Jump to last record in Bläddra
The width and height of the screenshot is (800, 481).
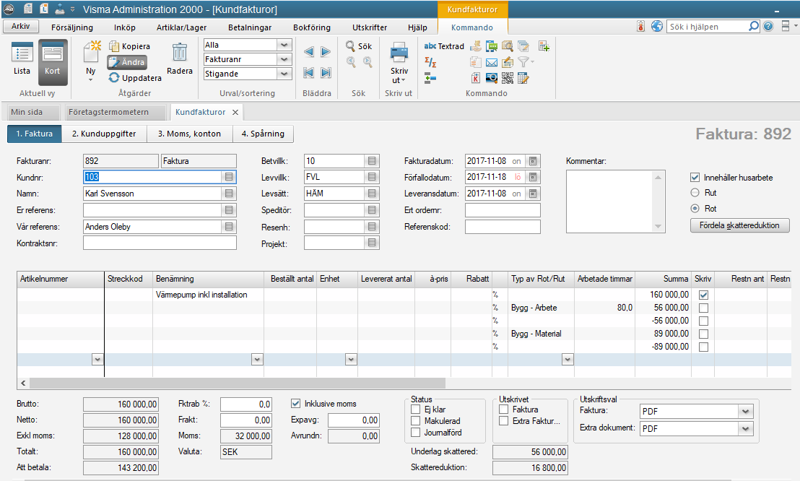click(326, 72)
